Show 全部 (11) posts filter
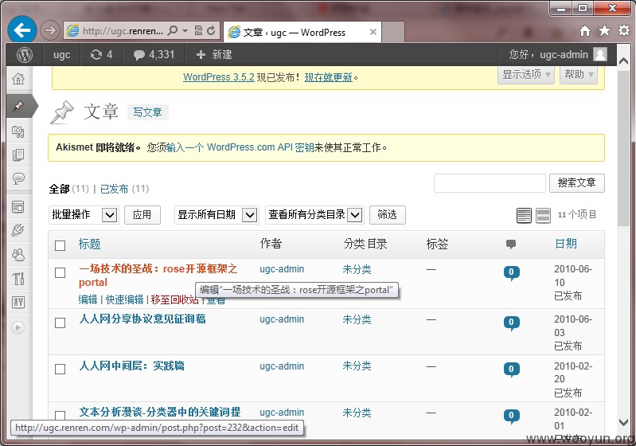Viewport: 636px width, 446px height. click(x=69, y=189)
